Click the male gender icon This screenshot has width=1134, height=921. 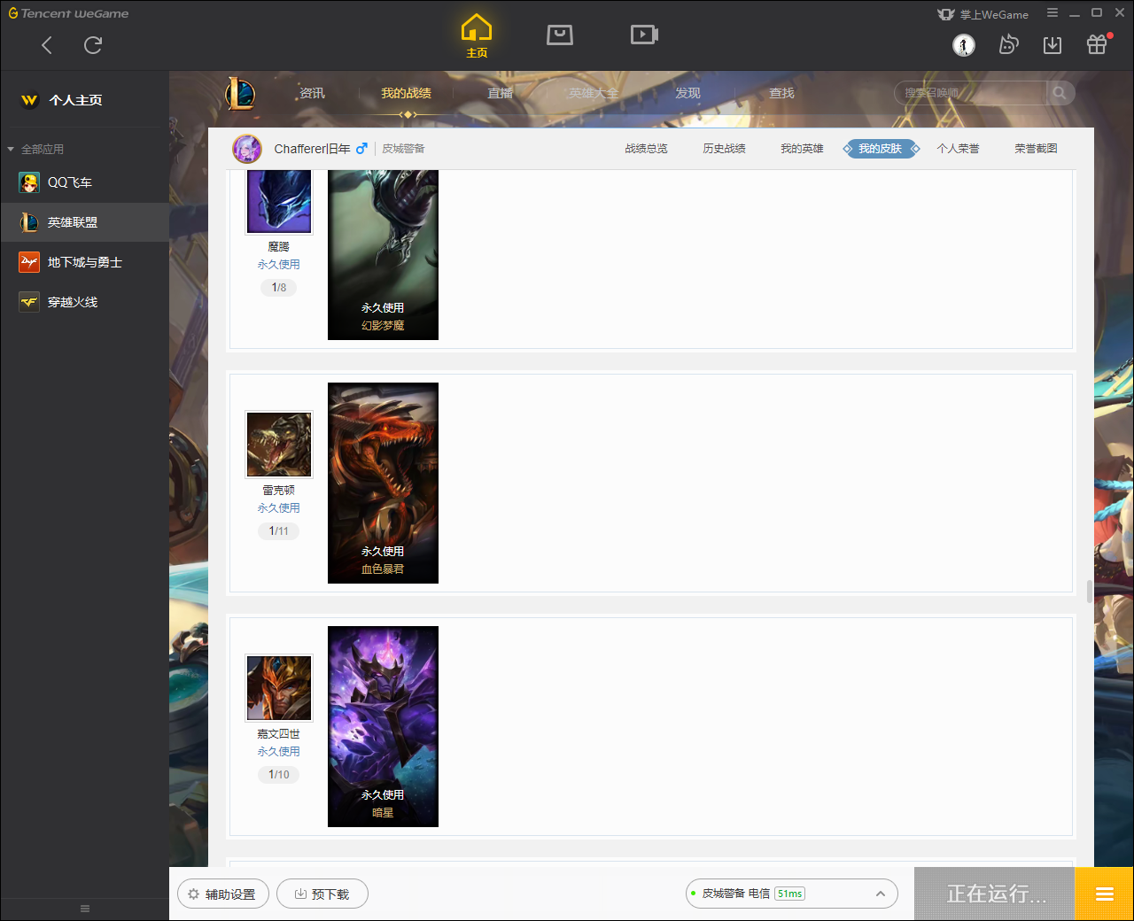(361, 149)
